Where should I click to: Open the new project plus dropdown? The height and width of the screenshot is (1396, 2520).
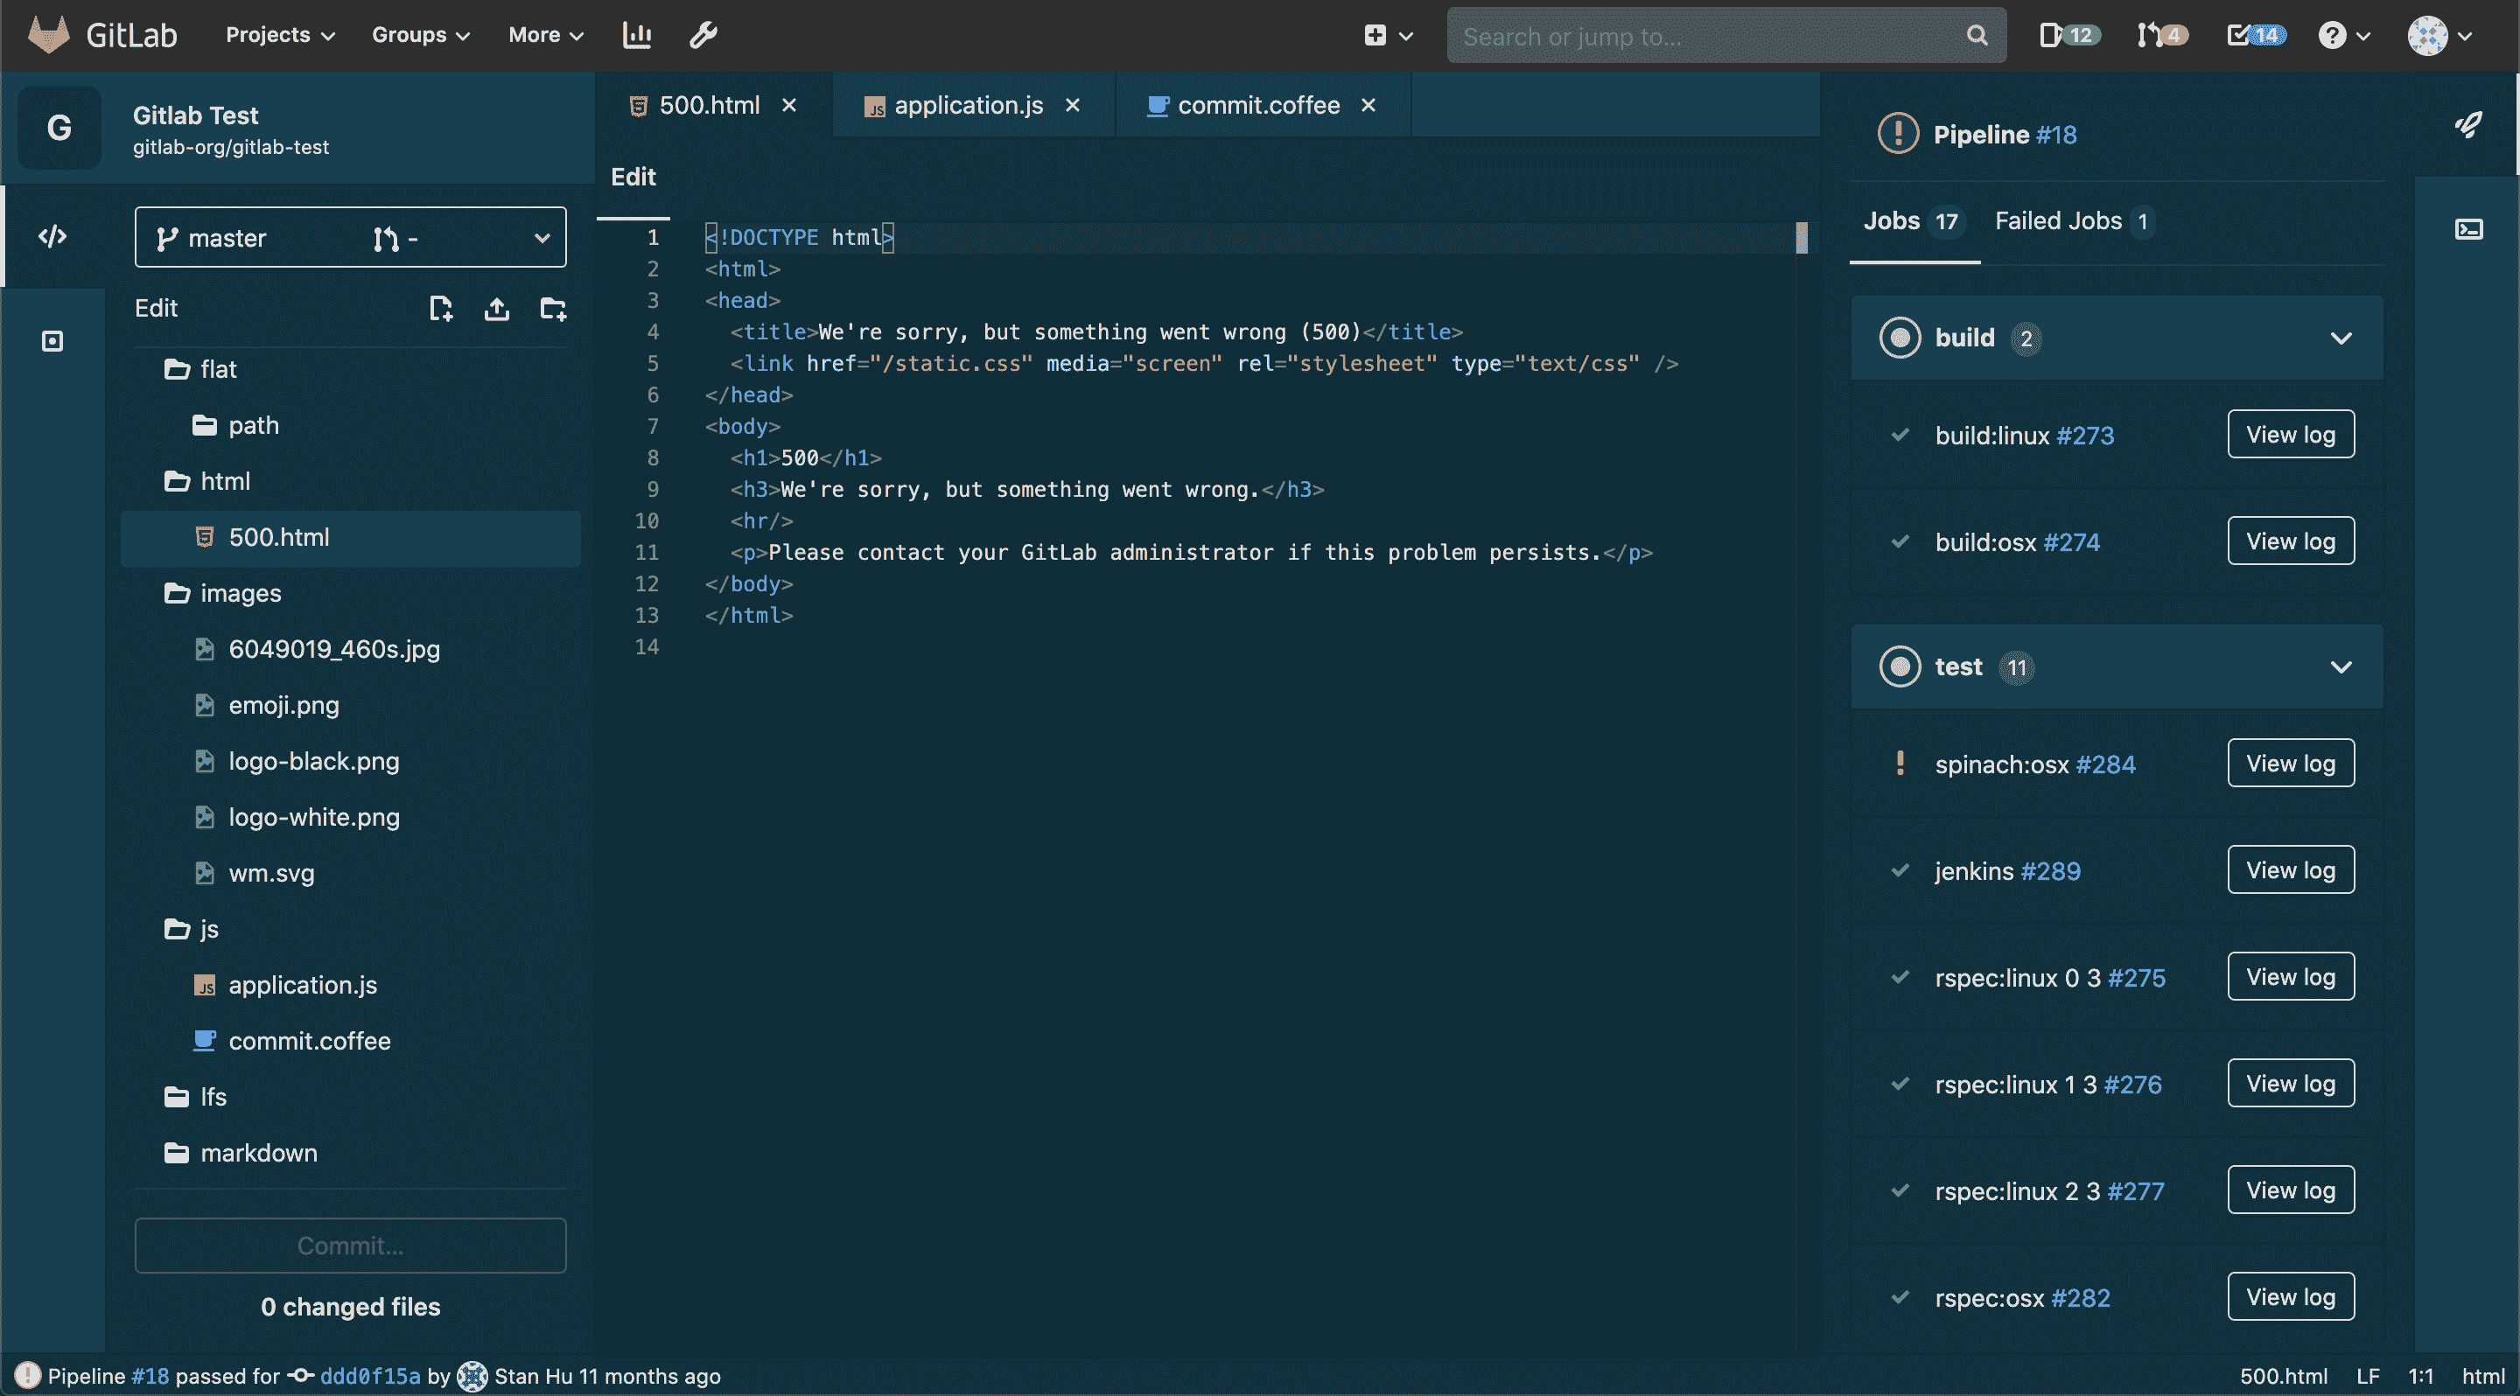1387,35
